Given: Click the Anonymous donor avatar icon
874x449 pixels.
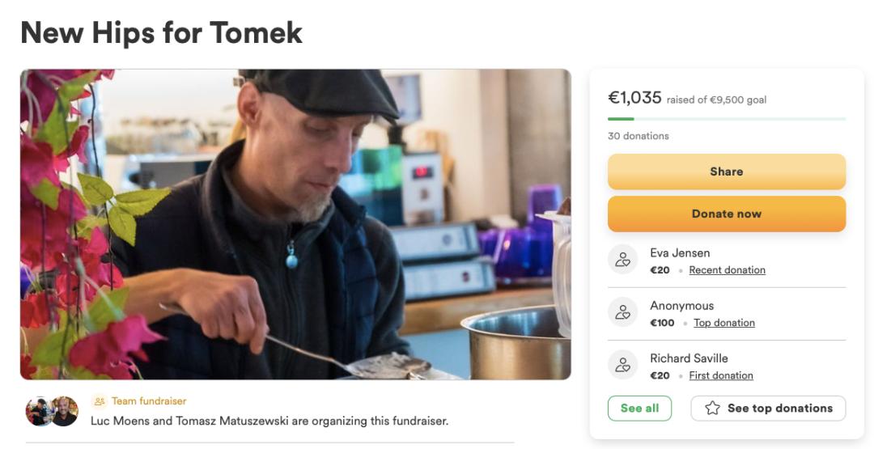Looking at the screenshot, I should (622, 312).
